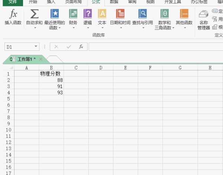Expand the Financial functions dropdown arrow

[x=74, y=28]
